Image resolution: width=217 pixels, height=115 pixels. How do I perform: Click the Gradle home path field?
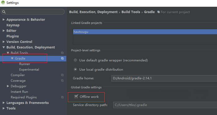point(164,78)
